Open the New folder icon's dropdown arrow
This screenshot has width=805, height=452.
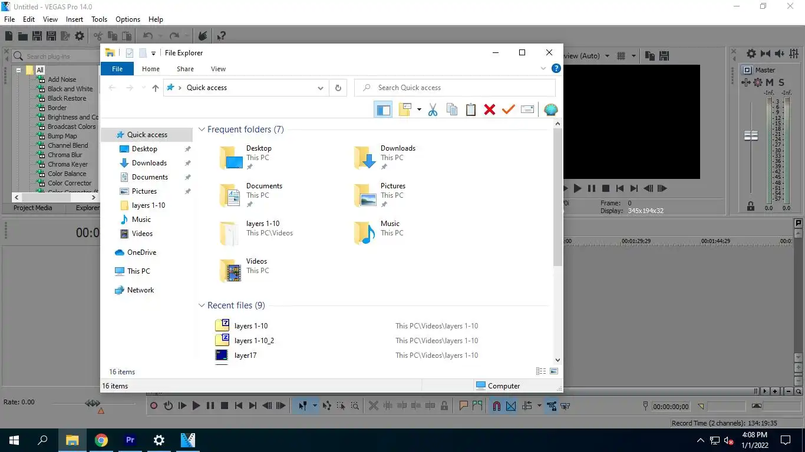[419, 109]
